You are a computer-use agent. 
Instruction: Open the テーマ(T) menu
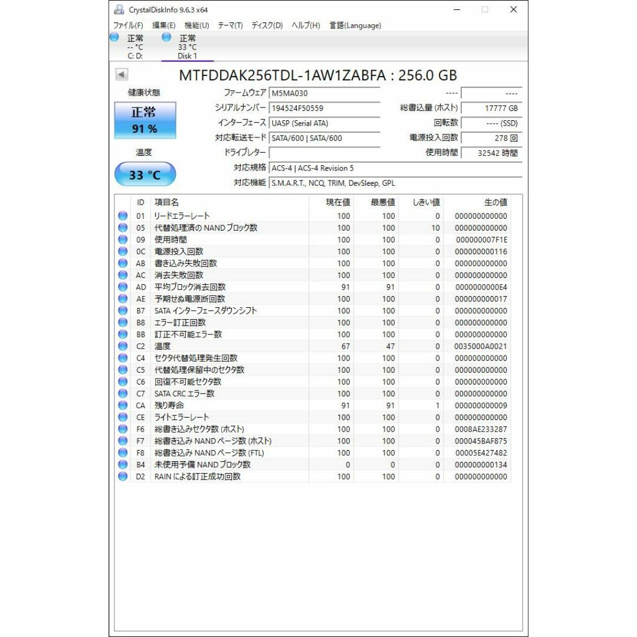point(230,25)
